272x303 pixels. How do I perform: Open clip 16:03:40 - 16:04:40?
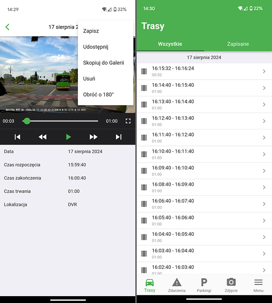point(204,254)
